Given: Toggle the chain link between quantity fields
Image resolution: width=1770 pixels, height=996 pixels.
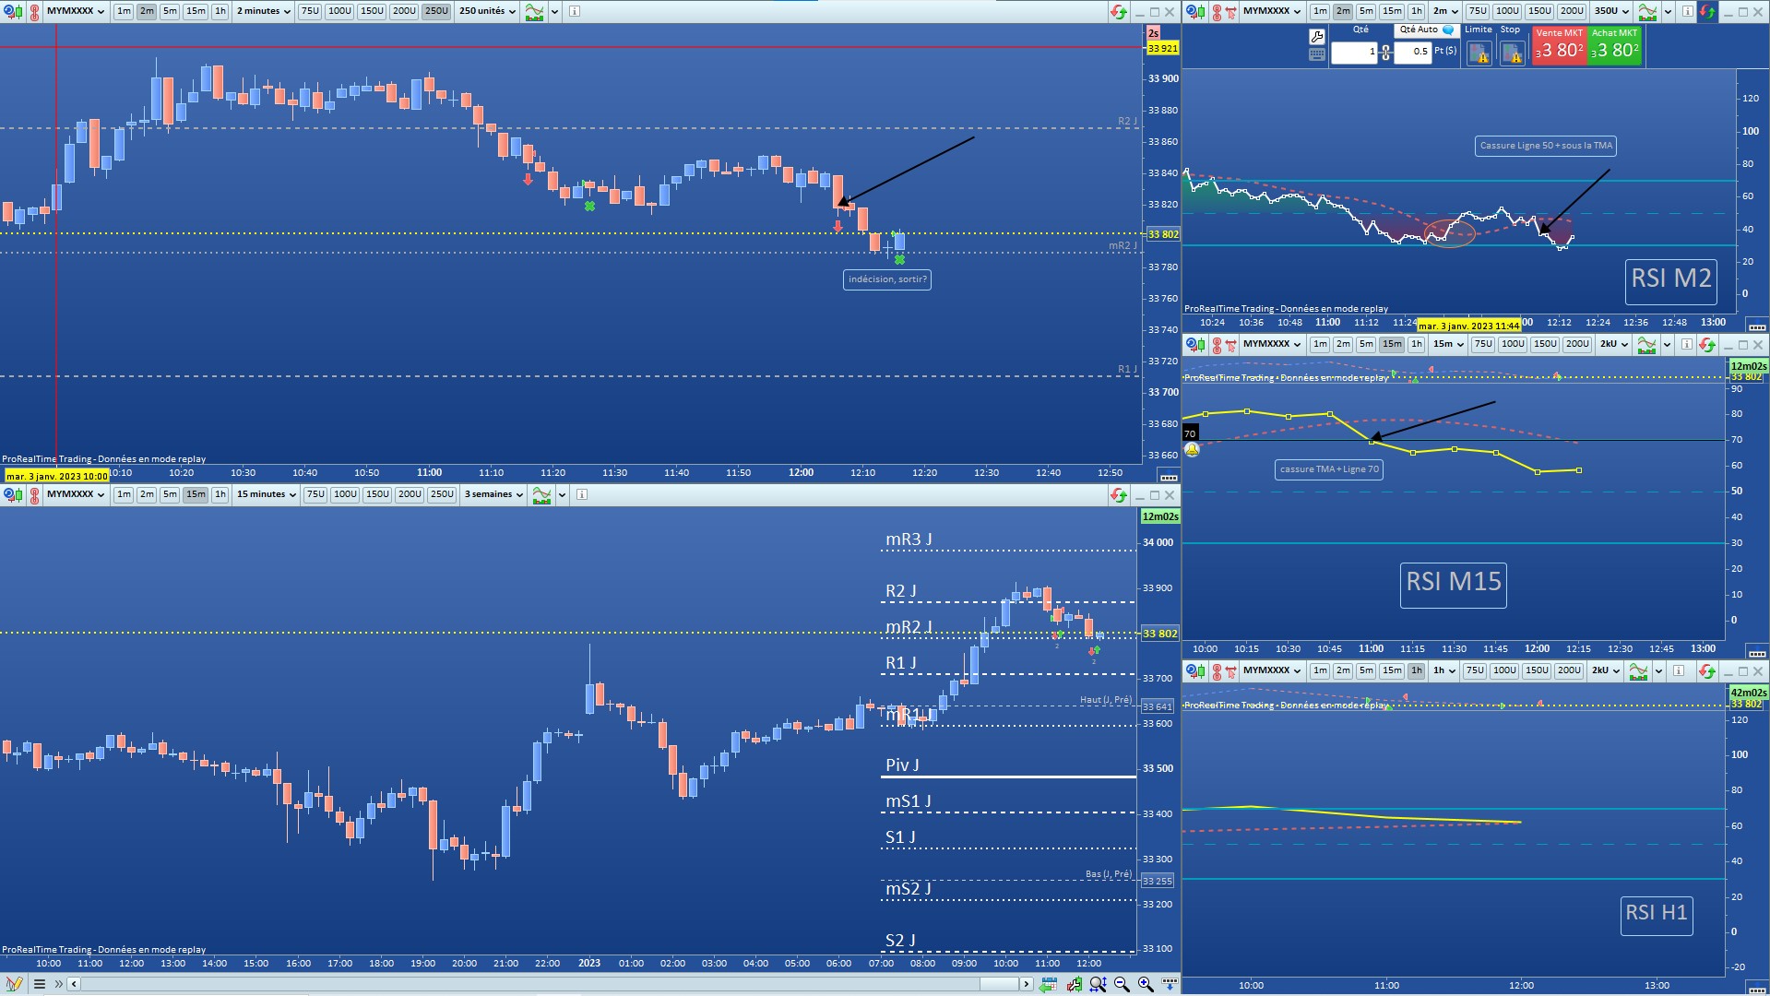Looking at the screenshot, I should coord(1385,53).
